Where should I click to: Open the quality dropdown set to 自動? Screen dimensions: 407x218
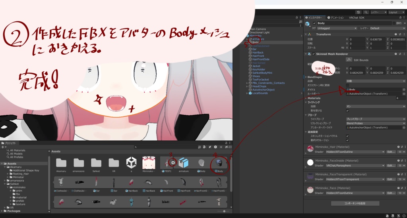click(x=376, y=81)
